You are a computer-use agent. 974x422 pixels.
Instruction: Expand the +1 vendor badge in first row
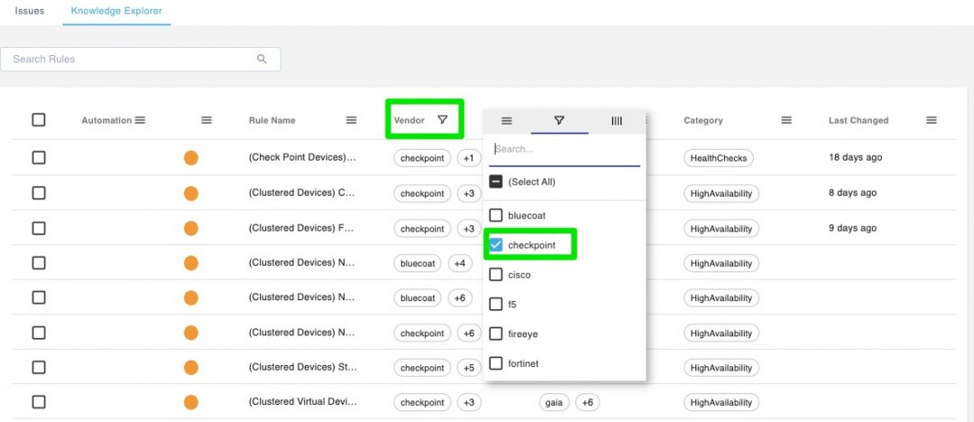tap(468, 158)
